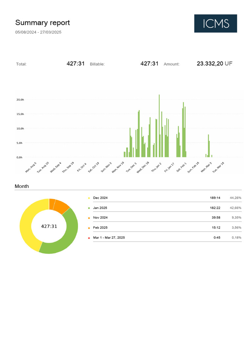
Task: Click the Thu, Jan 2 axis label
Action: 157,168
